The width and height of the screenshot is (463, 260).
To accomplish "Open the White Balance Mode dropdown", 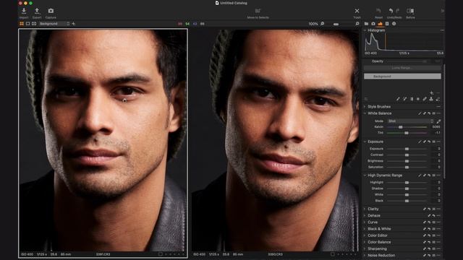I will [x=410, y=121].
